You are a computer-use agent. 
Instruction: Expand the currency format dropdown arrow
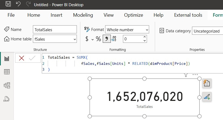tap(92, 40)
